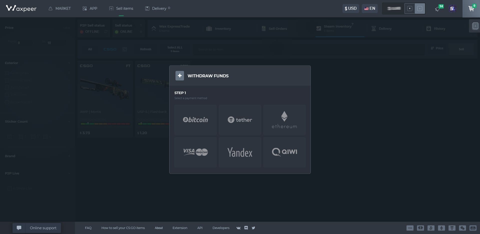Choose Tether payment method
This screenshot has height=234, width=480.
(x=240, y=120)
